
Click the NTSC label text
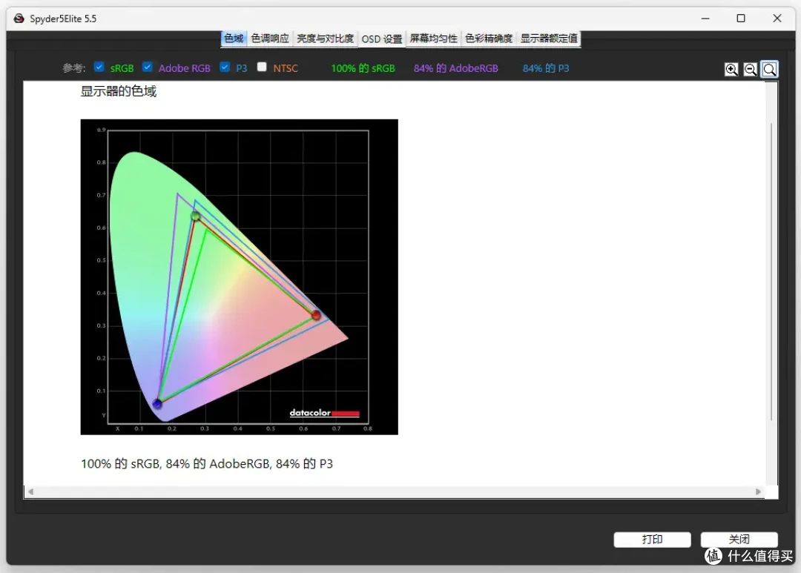286,68
